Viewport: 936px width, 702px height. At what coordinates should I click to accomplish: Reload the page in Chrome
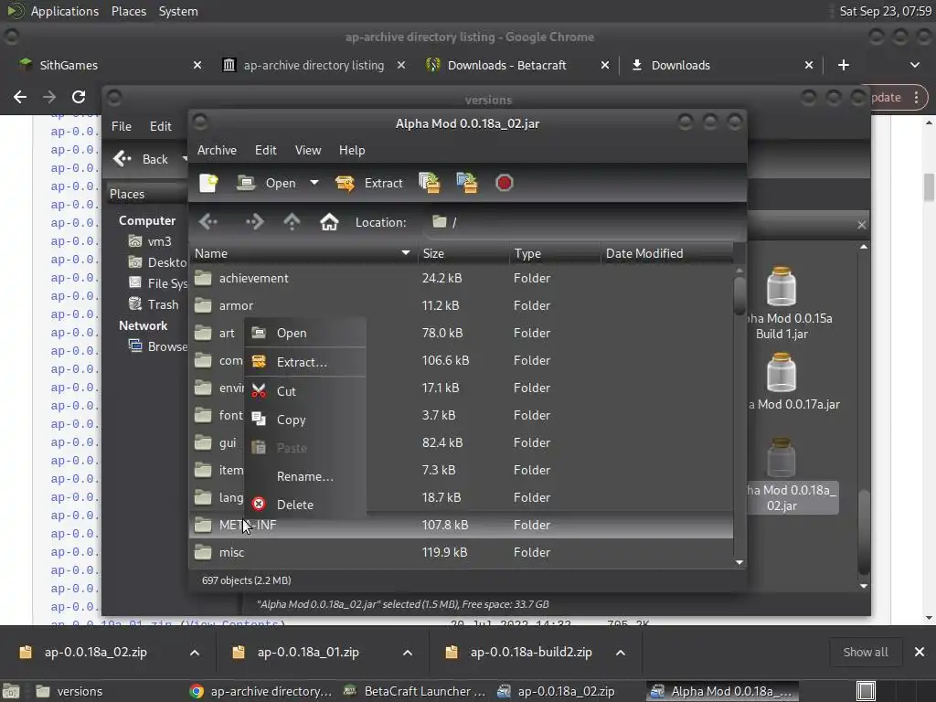79,97
